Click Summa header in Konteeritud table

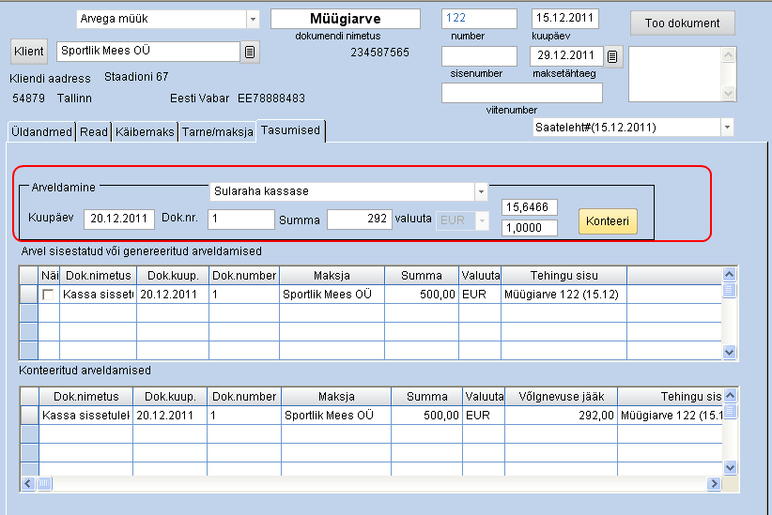coord(427,397)
